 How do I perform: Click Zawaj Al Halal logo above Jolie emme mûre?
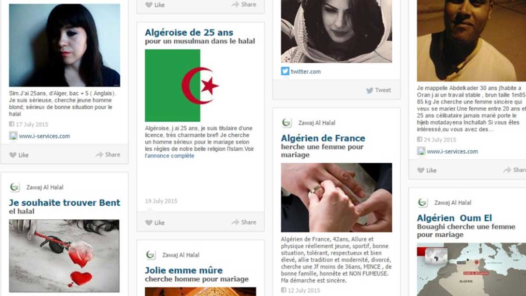(x=151, y=255)
